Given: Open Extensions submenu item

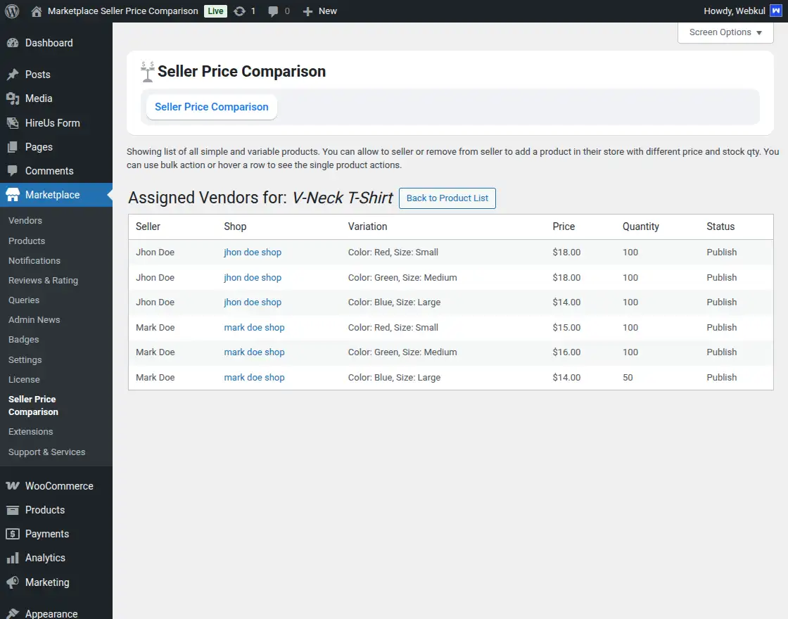Looking at the screenshot, I should (31, 432).
